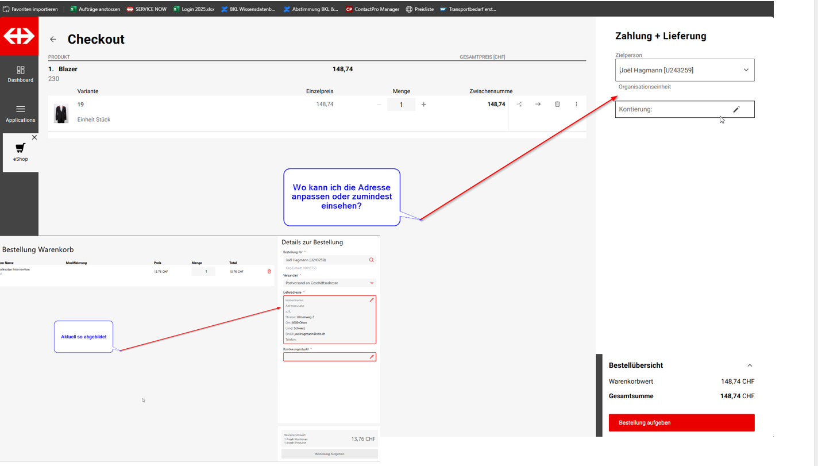Select the eShop tab in the sidebar
818x466 pixels.
click(20, 152)
